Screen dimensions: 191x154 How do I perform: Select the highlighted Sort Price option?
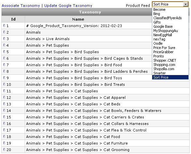pyautogui.click(x=170, y=77)
